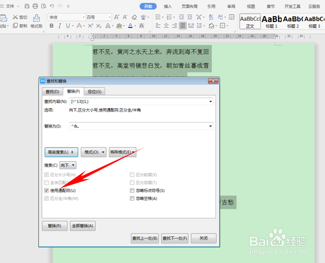325x263 pixels.
Task: Click the 关闭 button in the dialog
Action: pyautogui.click(x=203, y=238)
